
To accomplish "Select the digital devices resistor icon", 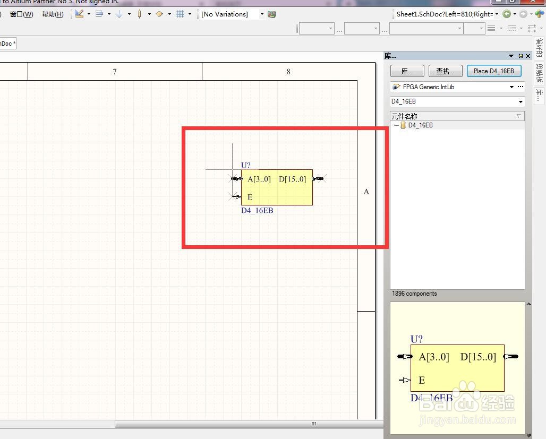I will pos(139,14).
